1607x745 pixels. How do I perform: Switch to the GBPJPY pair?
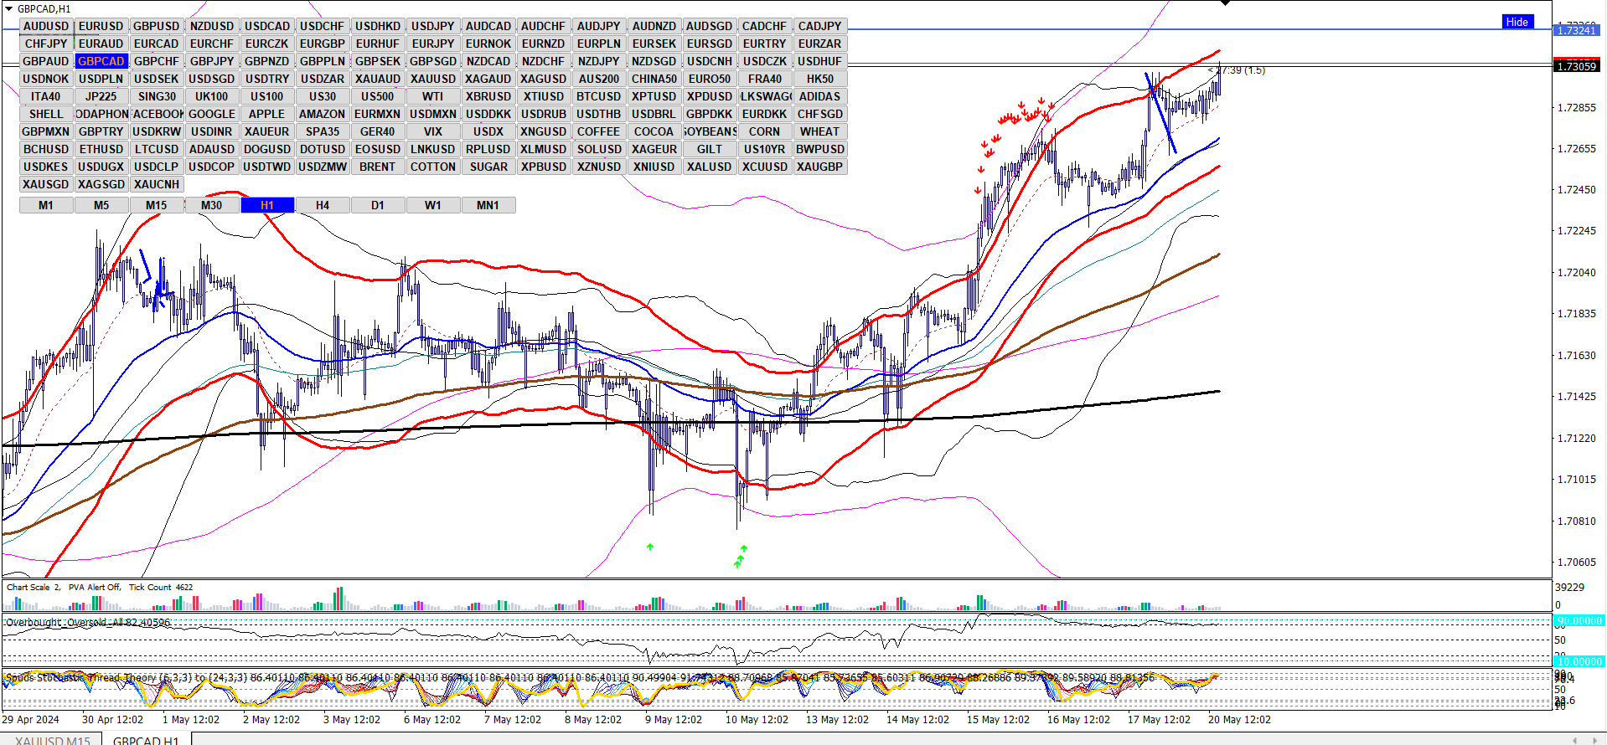tap(212, 61)
